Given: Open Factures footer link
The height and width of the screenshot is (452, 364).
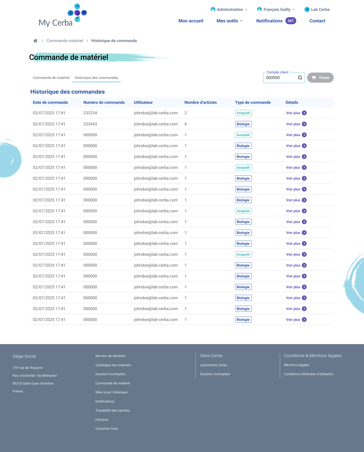Looking at the screenshot, I should pos(102,419).
